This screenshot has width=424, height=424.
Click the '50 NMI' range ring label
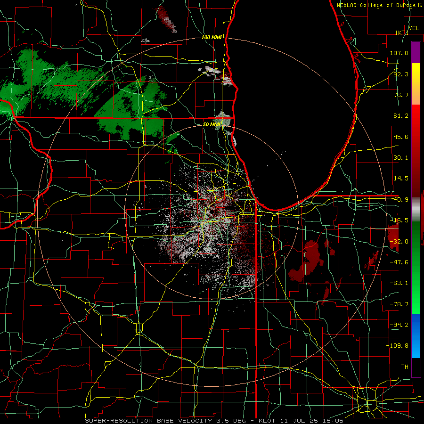click(x=212, y=124)
